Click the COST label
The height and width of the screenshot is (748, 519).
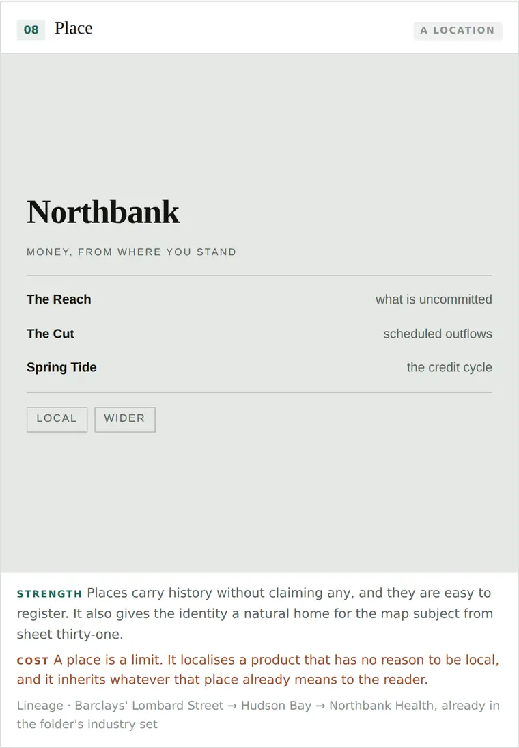33,661
